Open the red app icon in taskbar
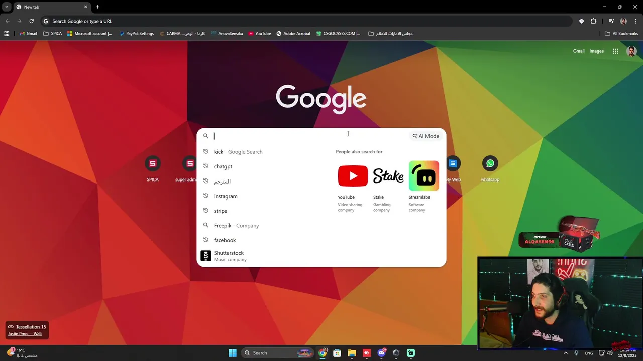 click(x=367, y=353)
